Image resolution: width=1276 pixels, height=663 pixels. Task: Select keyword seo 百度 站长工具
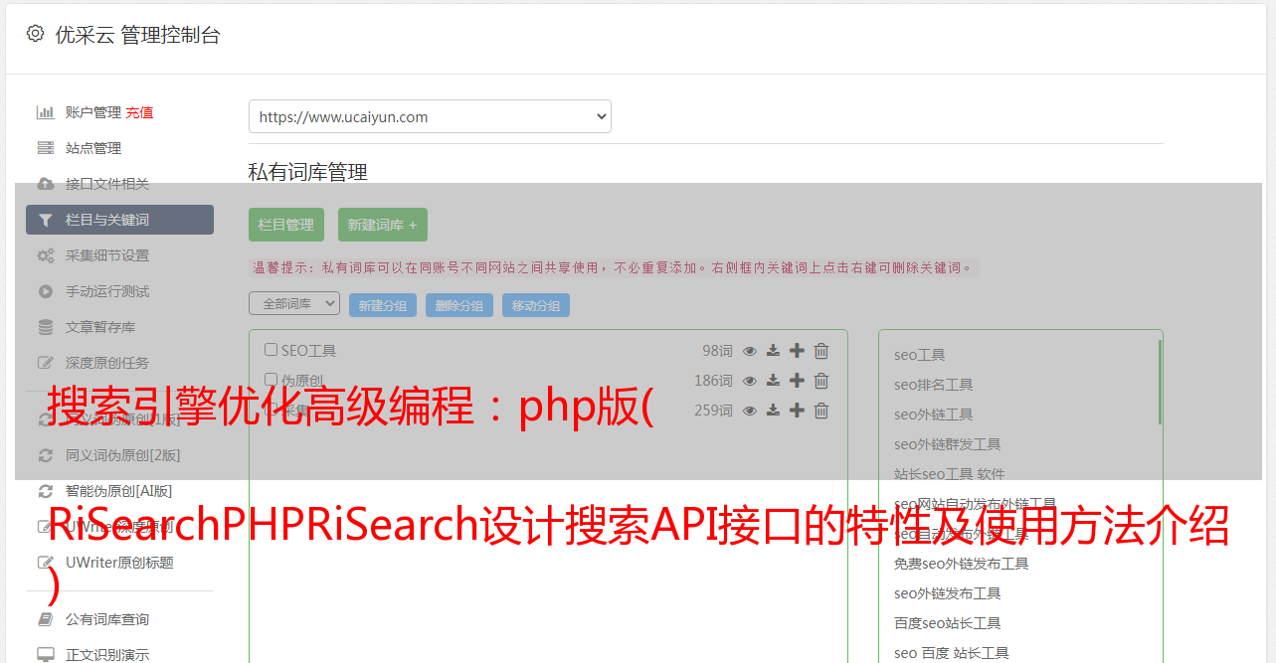pos(951,653)
